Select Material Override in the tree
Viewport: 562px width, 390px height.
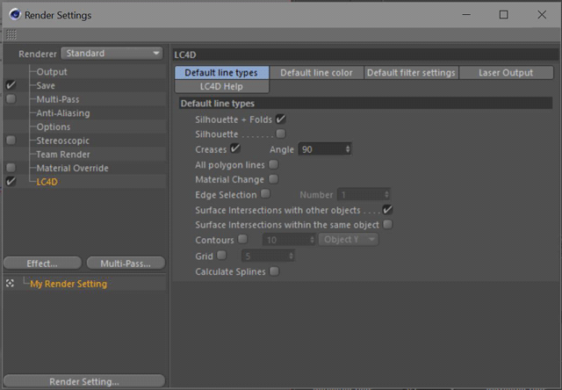pos(72,168)
